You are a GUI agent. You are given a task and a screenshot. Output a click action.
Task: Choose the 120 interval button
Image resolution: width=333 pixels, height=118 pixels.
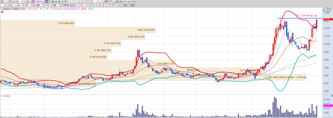(x=91, y=2)
